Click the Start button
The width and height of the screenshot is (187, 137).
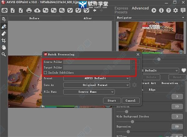(x=112, y=101)
